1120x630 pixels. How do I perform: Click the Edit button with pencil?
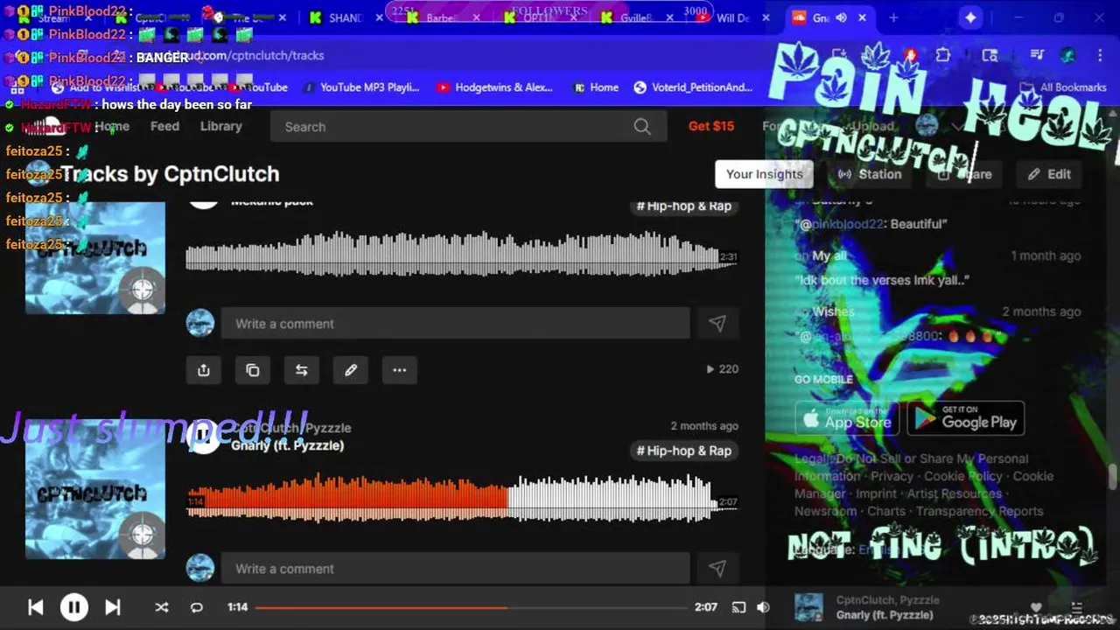1049,174
